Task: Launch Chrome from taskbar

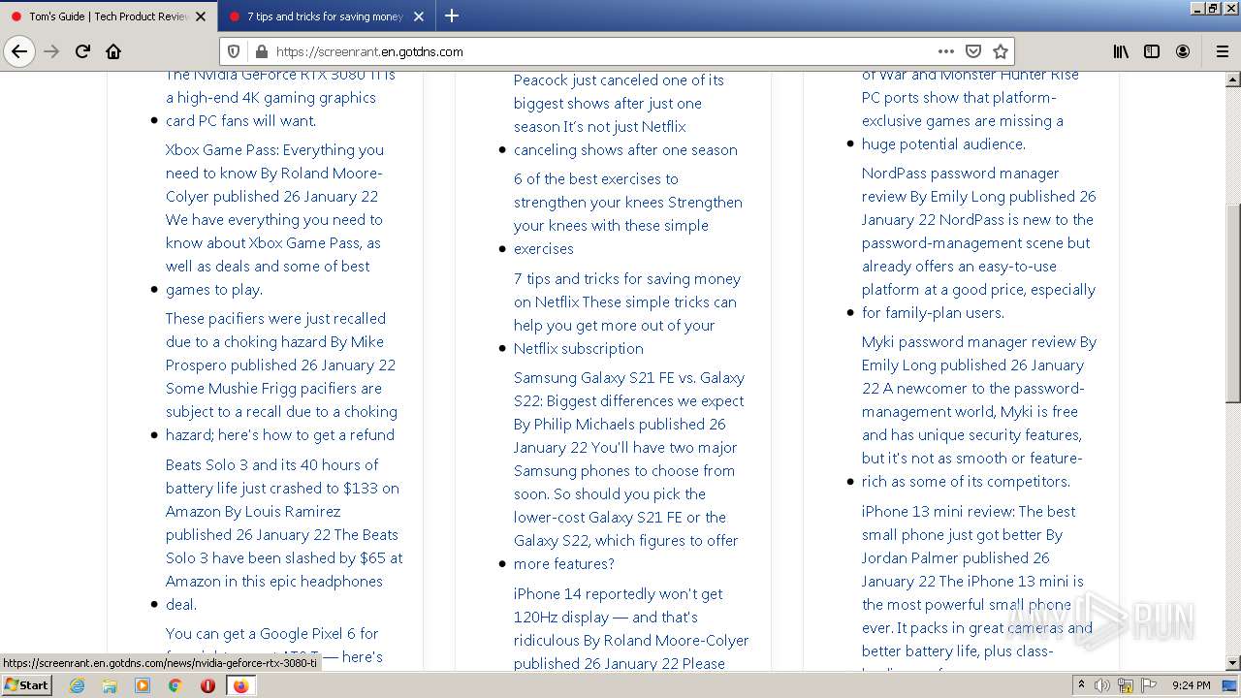Action: pos(175,685)
